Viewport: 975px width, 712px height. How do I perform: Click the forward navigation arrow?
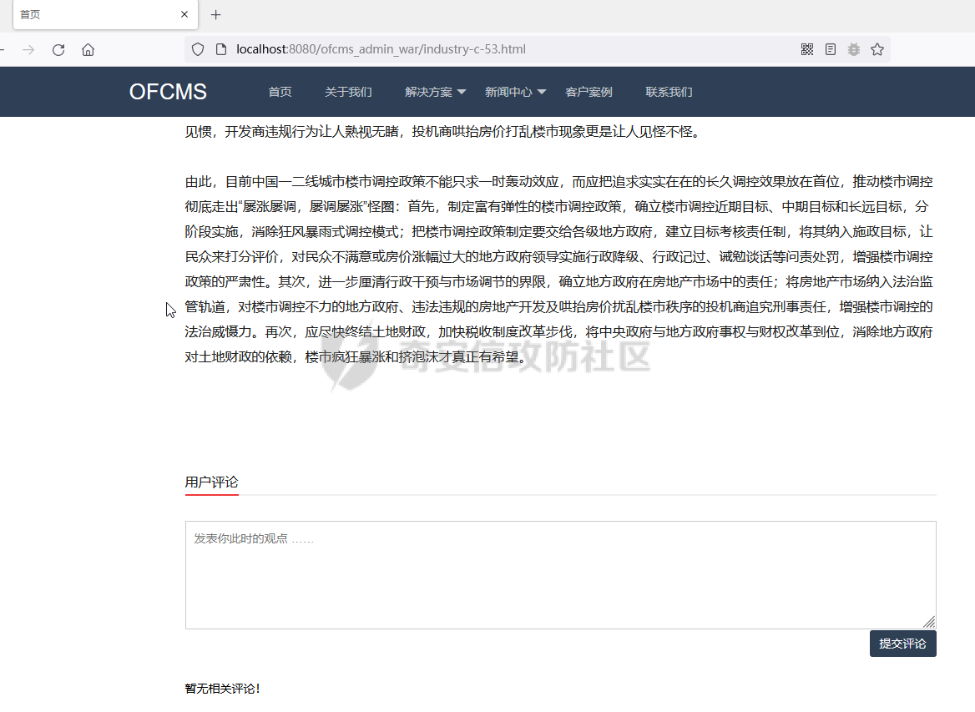click(x=28, y=50)
